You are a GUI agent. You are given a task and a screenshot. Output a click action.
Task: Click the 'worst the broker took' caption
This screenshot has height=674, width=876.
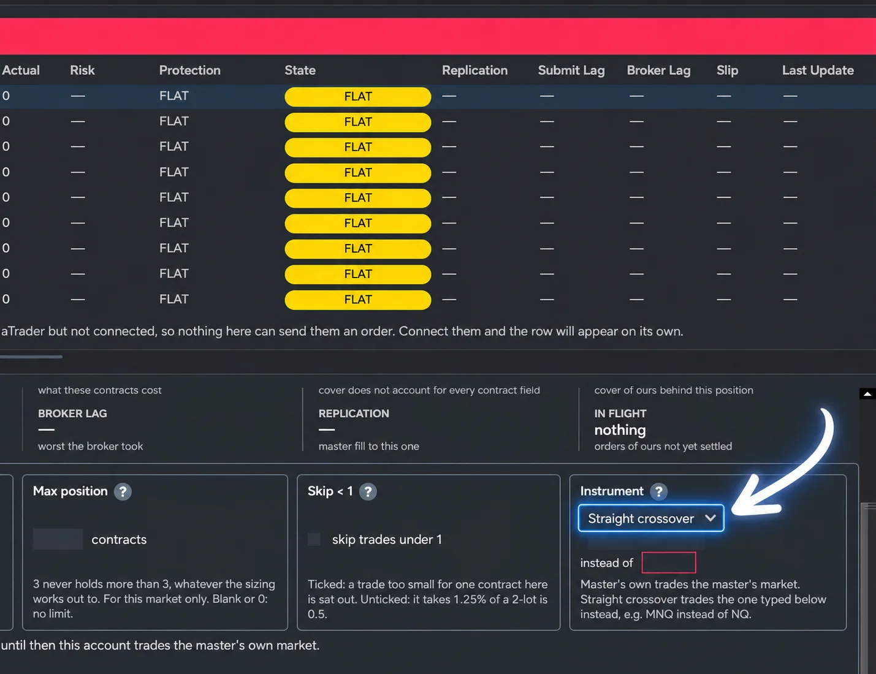(x=91, y=446)
